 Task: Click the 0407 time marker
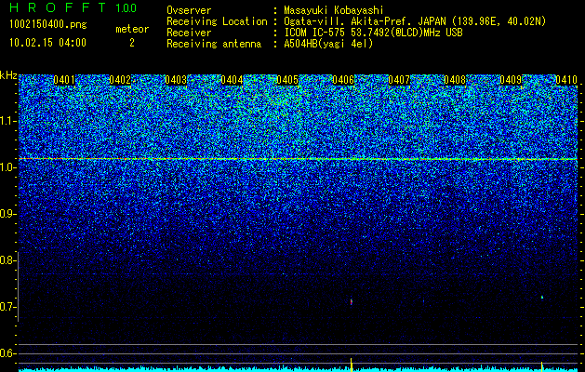pos(399,80)
